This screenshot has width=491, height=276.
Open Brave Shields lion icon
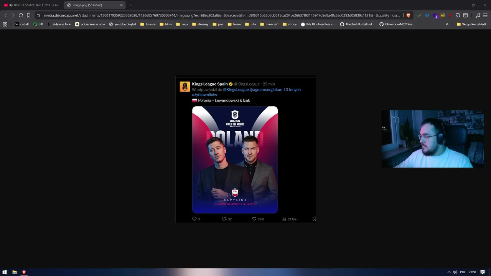pos(408,15)
